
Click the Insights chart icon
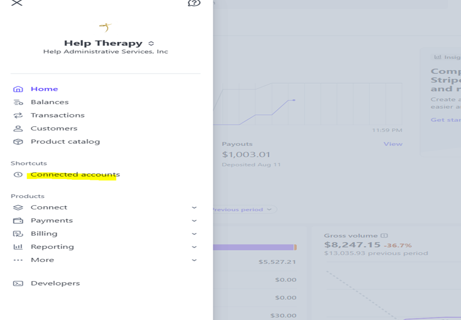click(x=438, y=57)
